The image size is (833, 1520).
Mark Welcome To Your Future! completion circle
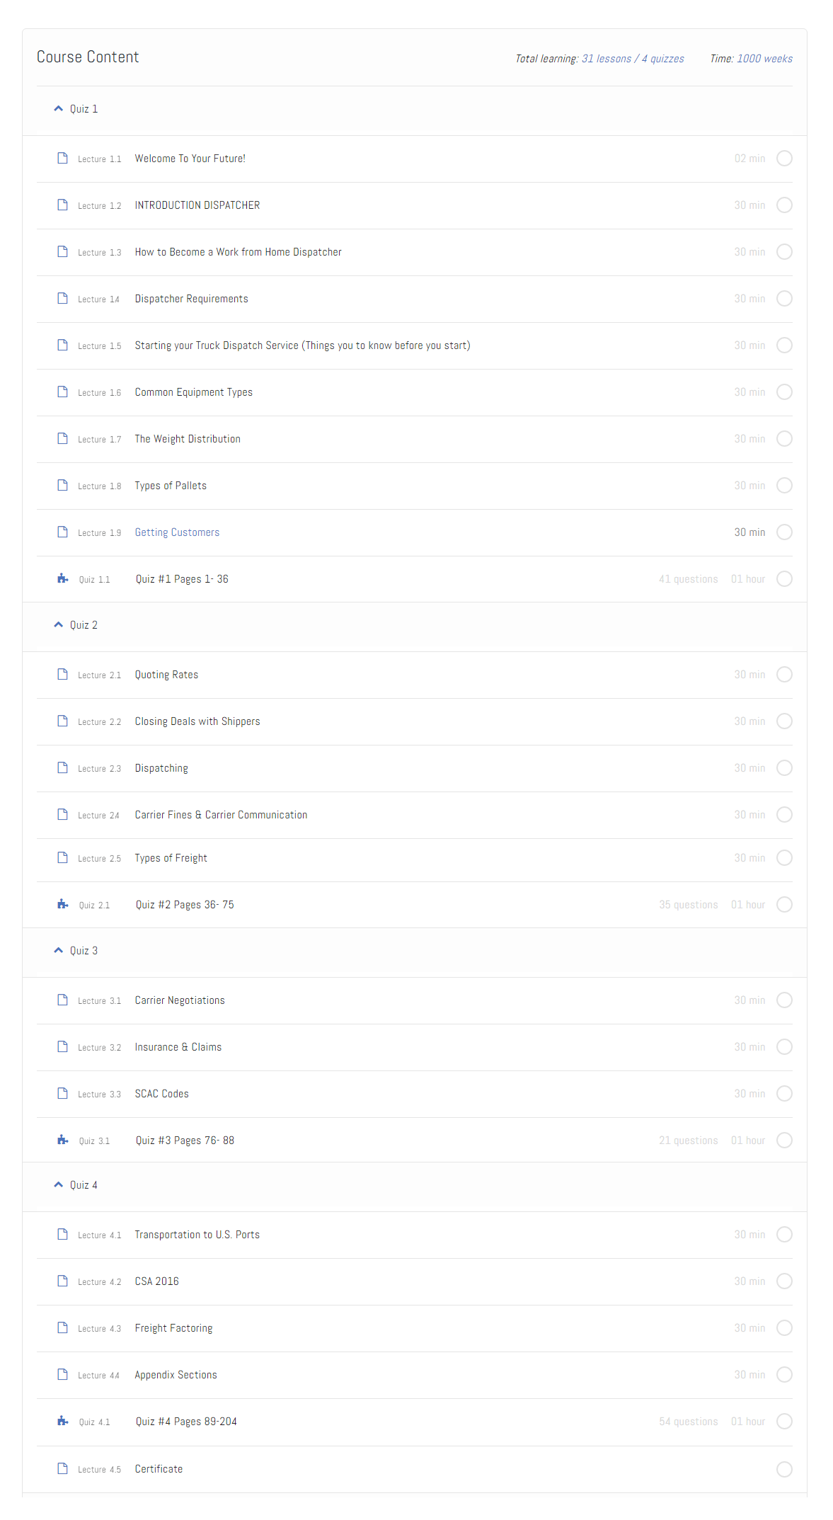[784, 159]
